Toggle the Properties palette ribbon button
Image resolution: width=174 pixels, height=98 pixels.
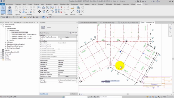10,11
